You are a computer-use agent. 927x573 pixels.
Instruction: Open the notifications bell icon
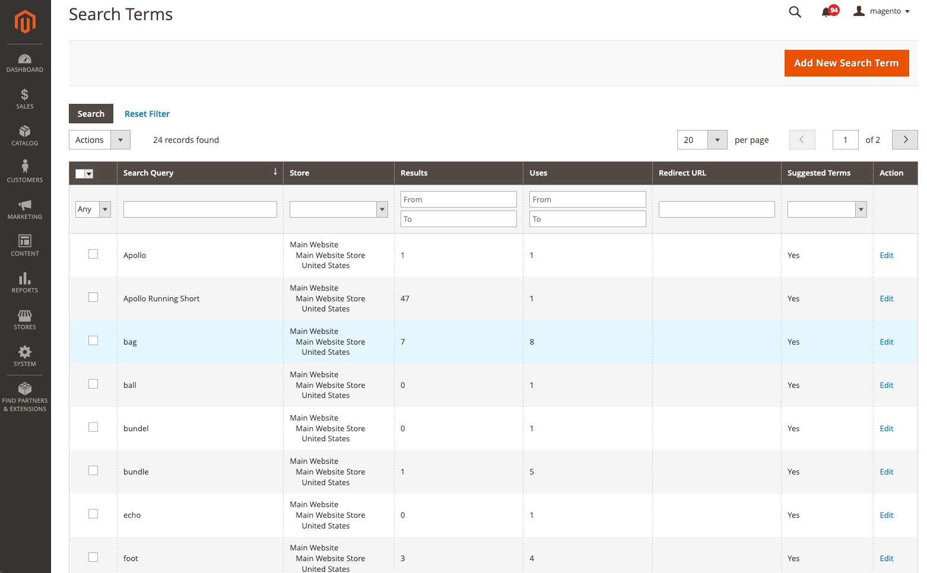(826, 12)
